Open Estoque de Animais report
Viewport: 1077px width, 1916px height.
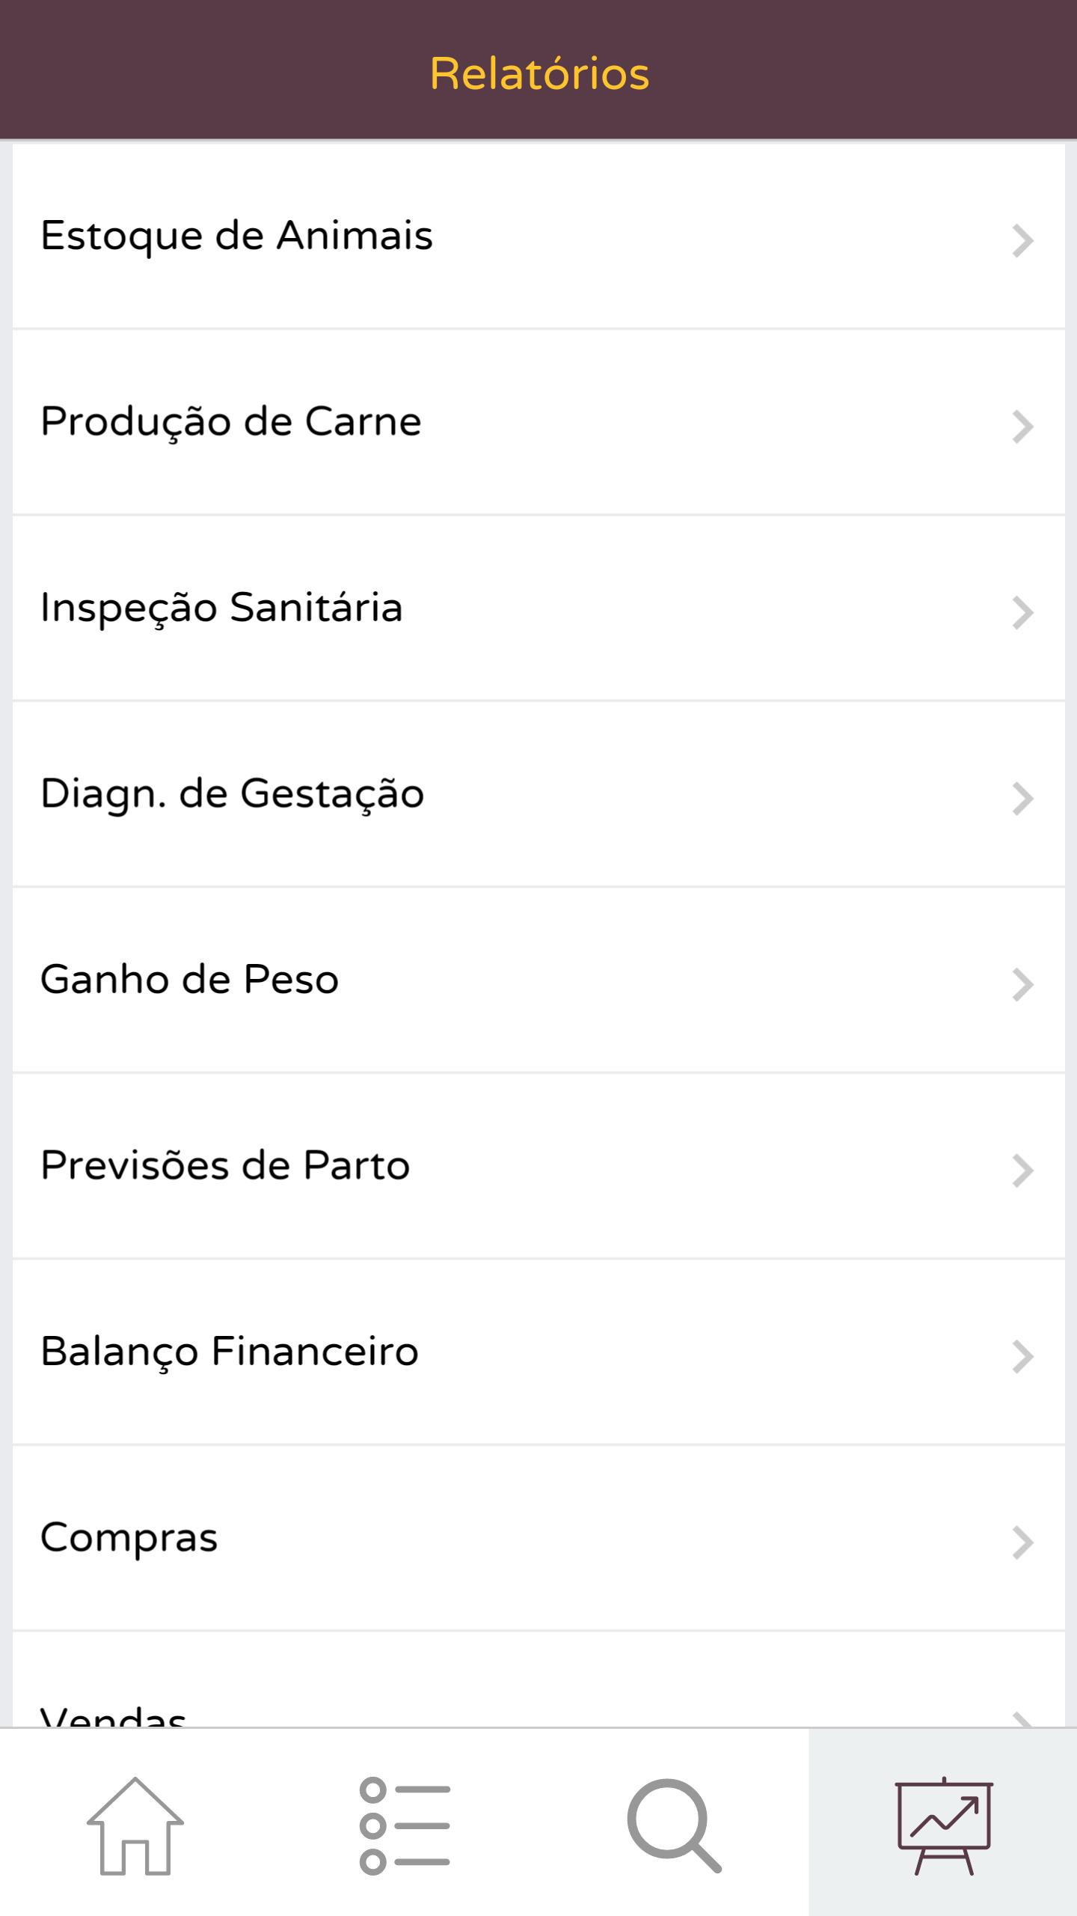236,236
